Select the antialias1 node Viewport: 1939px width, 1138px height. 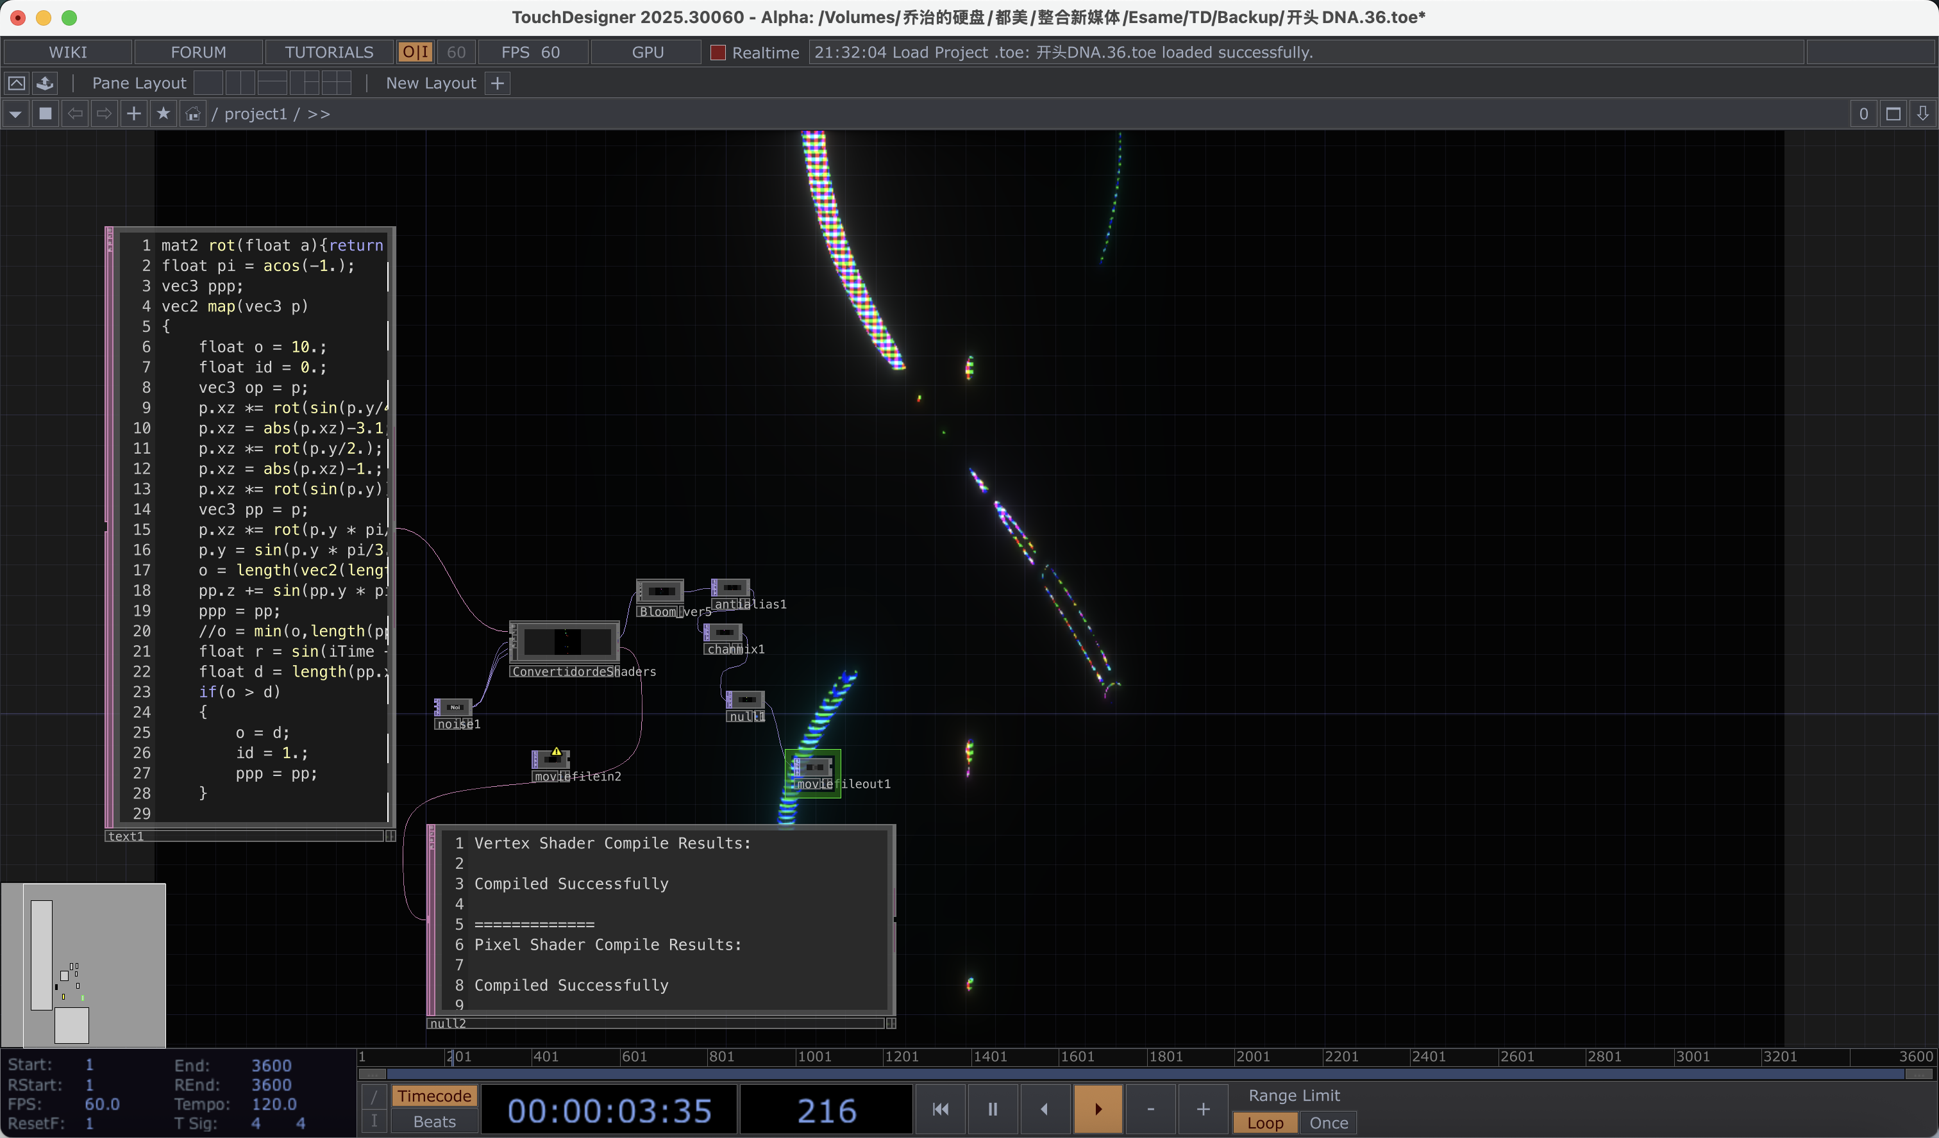tap(730, 588)
